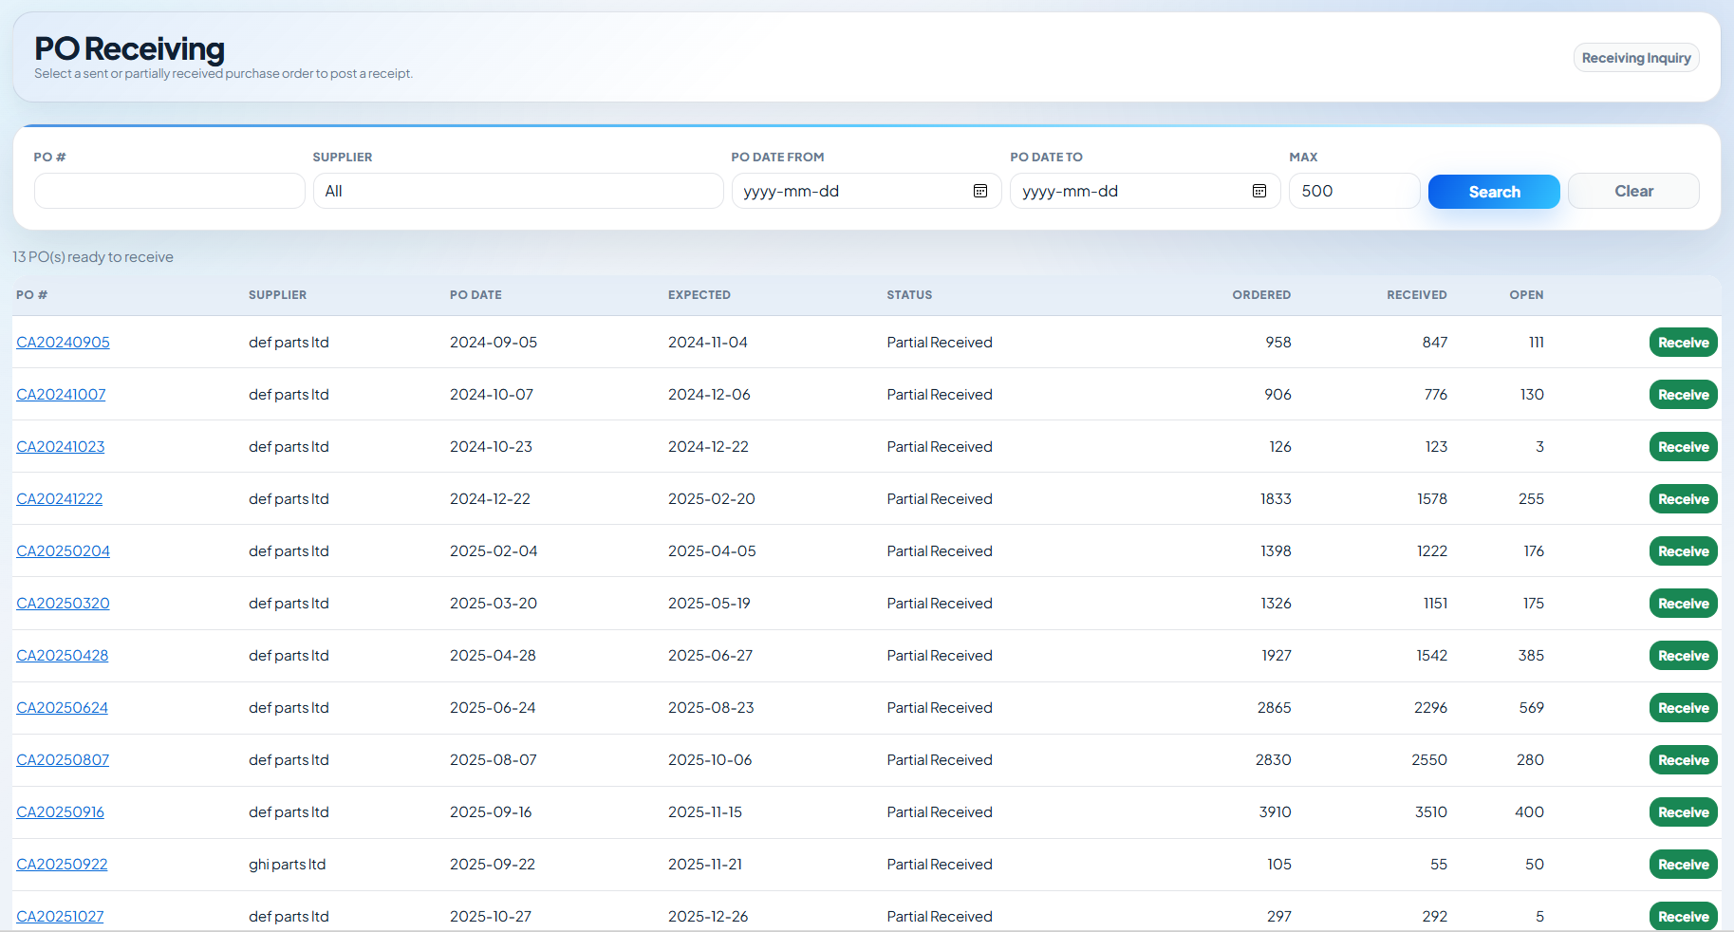Click '13 PO(s) ready to receive' text
The image size is (1734, 932).
93,257
